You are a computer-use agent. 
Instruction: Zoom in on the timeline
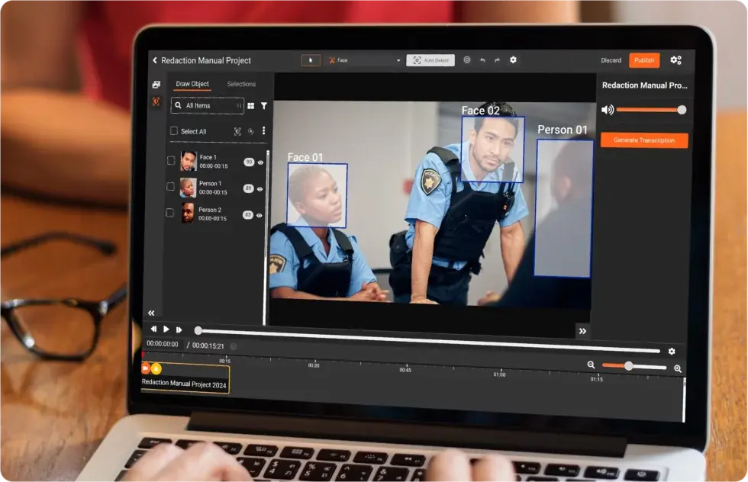click(678, 368)
